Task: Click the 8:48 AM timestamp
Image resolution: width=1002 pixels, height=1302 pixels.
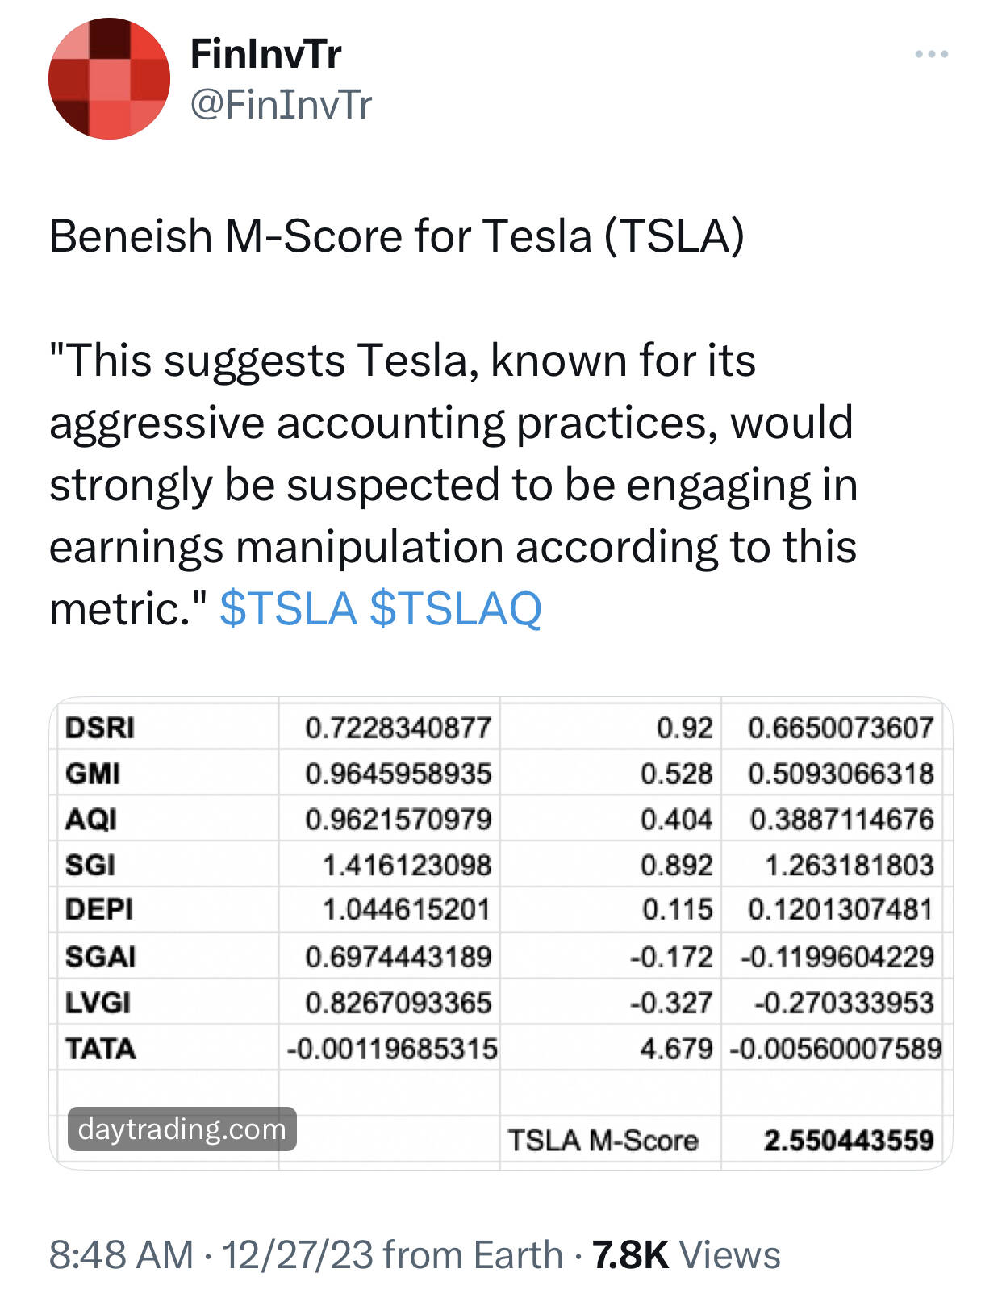Action: (x=121, y=1255)
